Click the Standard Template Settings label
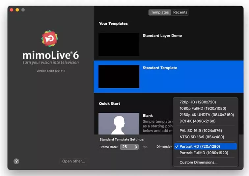 coord(122,139)
